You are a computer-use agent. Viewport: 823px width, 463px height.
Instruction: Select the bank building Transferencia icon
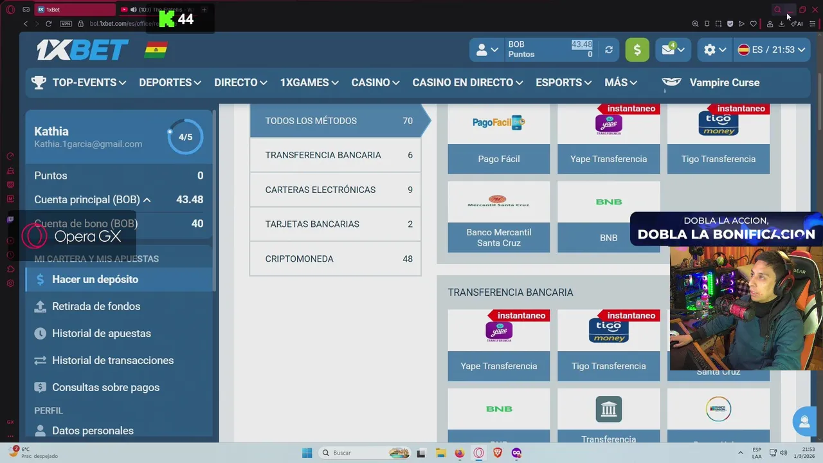point(608,410)
